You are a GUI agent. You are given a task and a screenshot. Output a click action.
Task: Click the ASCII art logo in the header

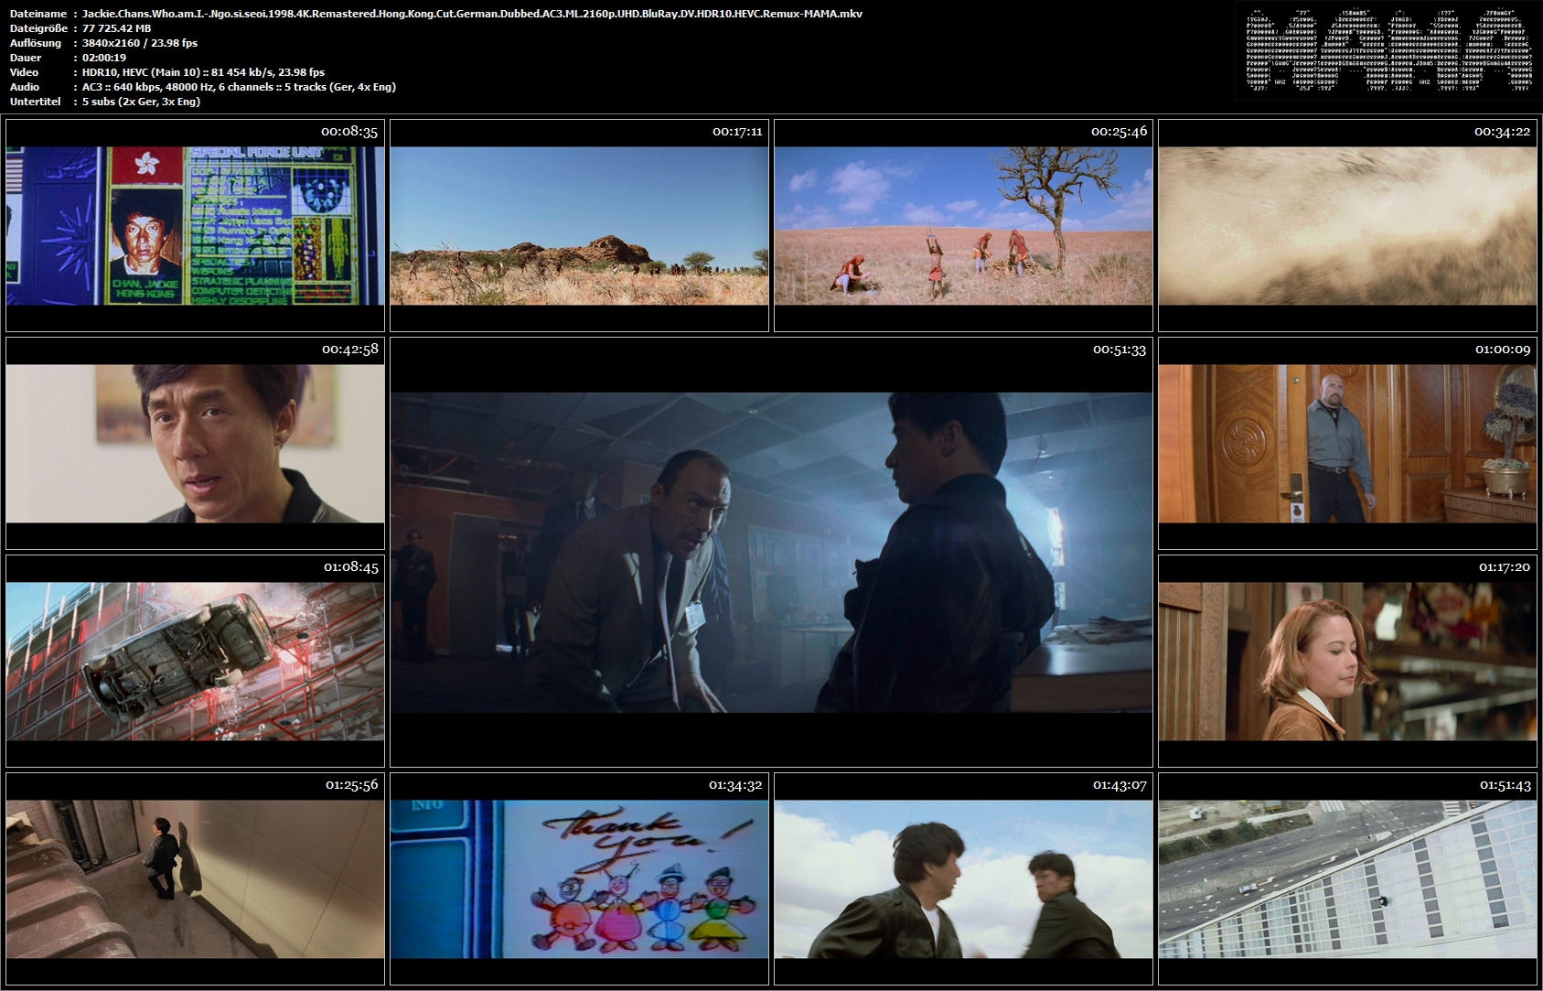[x=1388, y=50]
